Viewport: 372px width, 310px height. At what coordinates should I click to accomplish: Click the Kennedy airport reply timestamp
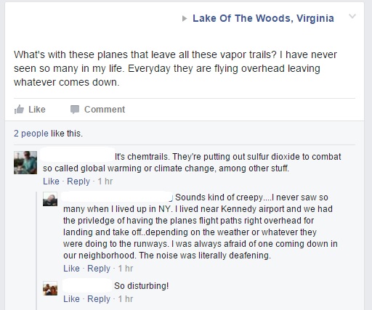point(126,269)
